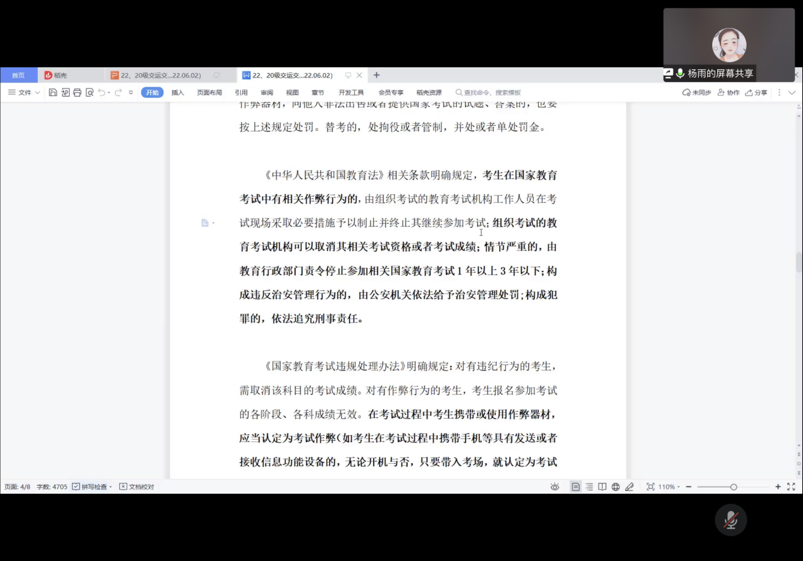Expand the zoom percentage 110% dropdown
The image size is (803, 561).
[x=668, y=487]
